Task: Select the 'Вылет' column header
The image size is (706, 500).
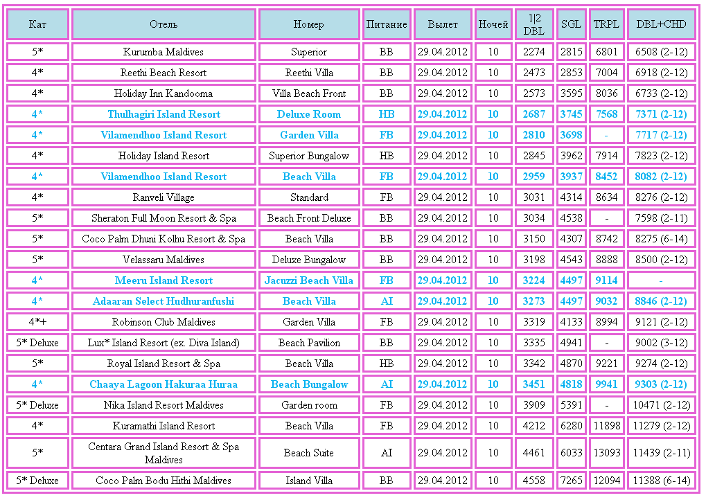Action: coord(443,24)
